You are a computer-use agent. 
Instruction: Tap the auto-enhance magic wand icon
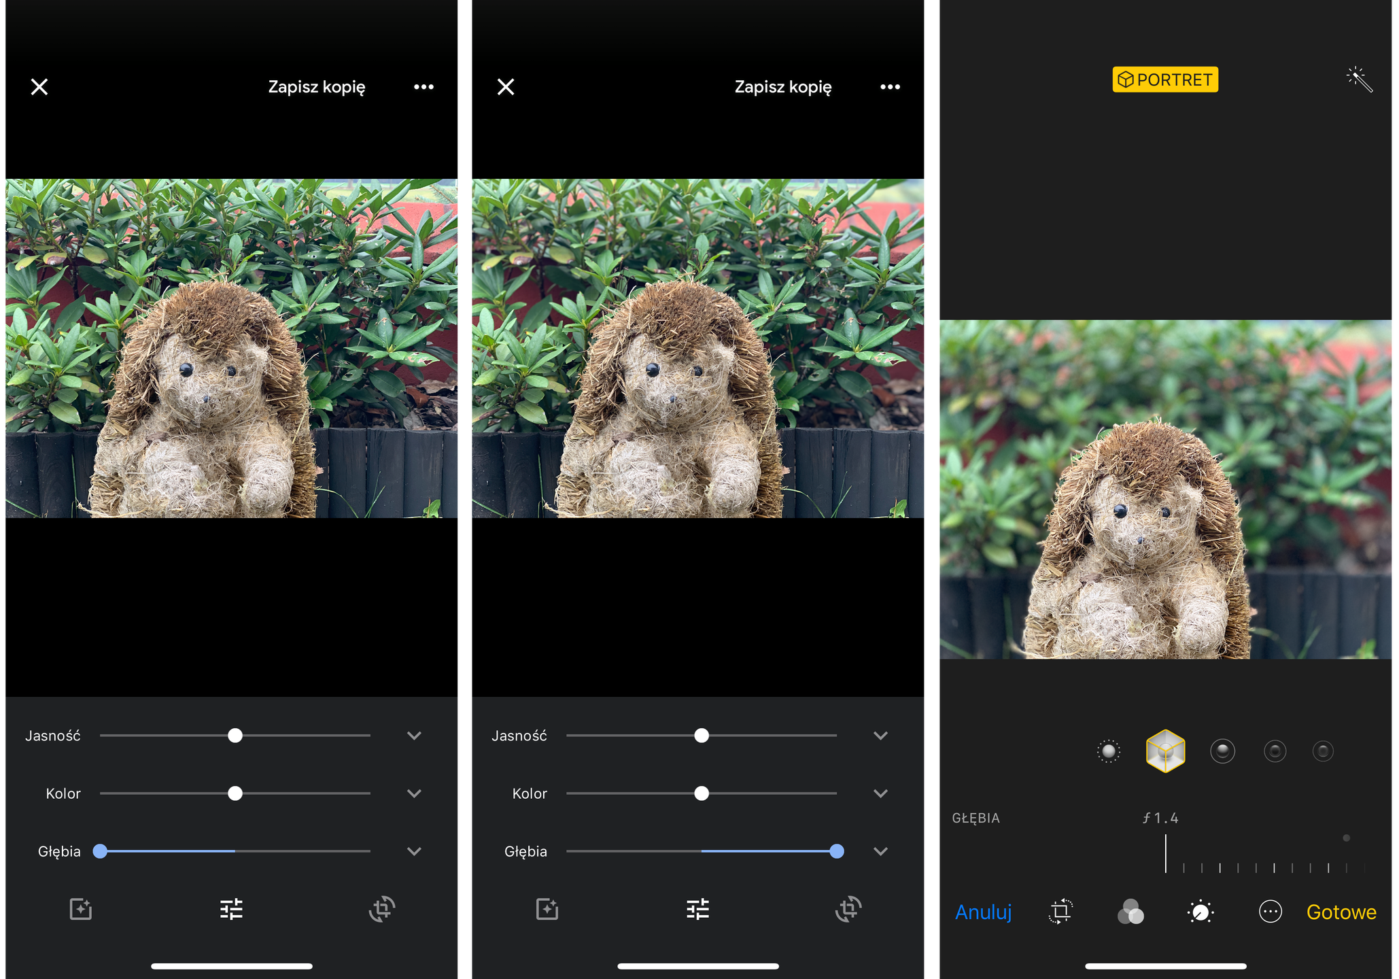pyautogui.click(x=1360, y=80)
